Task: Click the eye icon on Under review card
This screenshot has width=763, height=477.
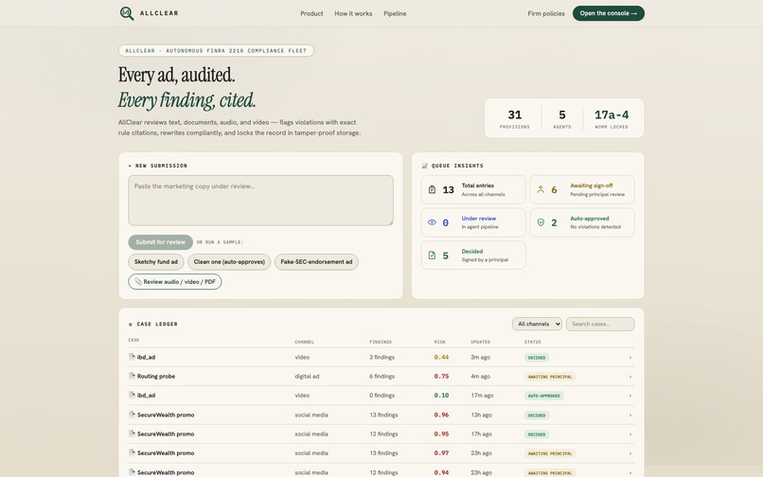Action: click(x=432, y=222)
